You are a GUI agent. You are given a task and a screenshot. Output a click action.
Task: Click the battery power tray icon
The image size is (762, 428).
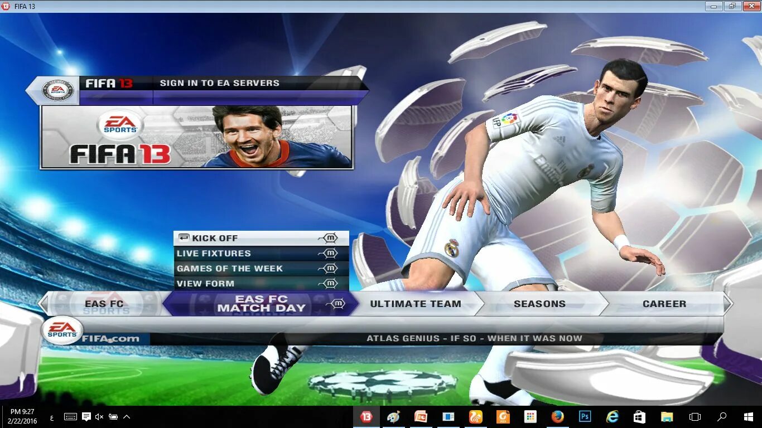113,416
